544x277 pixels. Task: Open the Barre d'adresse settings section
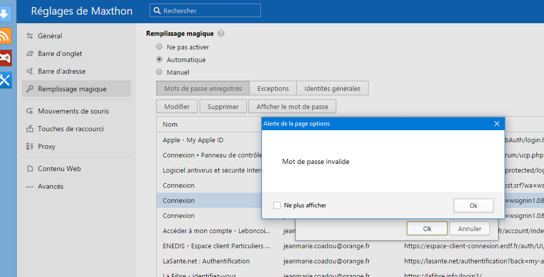coord(76,71)
